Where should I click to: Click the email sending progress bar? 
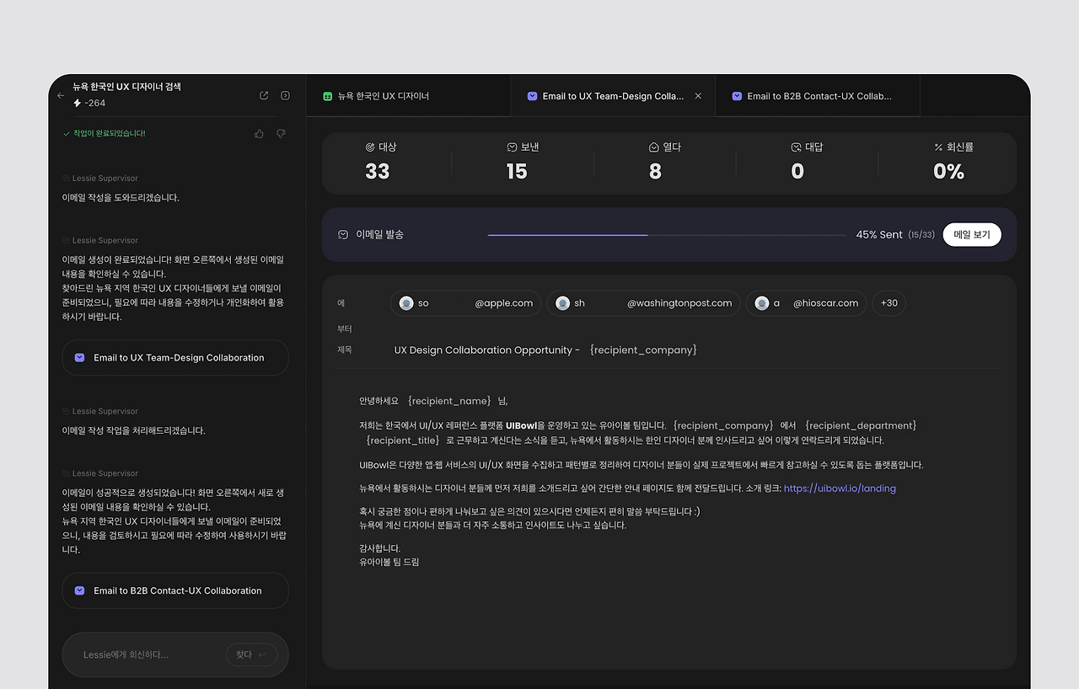(667, 235)
